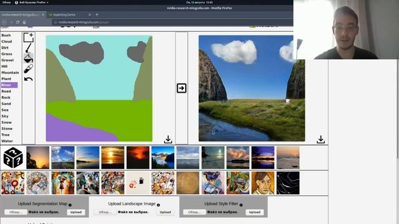Image resolution: width=399 pixels, height=224 pixels.
Task: Pick the fjord mountain lake style thumbnail
Action: (163, 157)
